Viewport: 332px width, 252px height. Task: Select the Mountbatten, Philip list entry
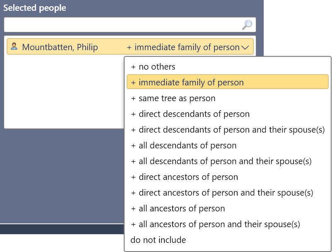tap(62, 47)
